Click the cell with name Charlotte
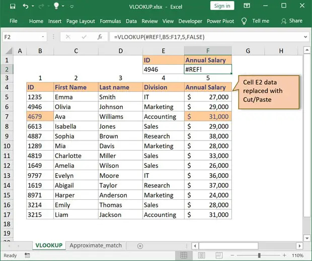This screenshot has width=312, height=261. [x=76, y=156]
